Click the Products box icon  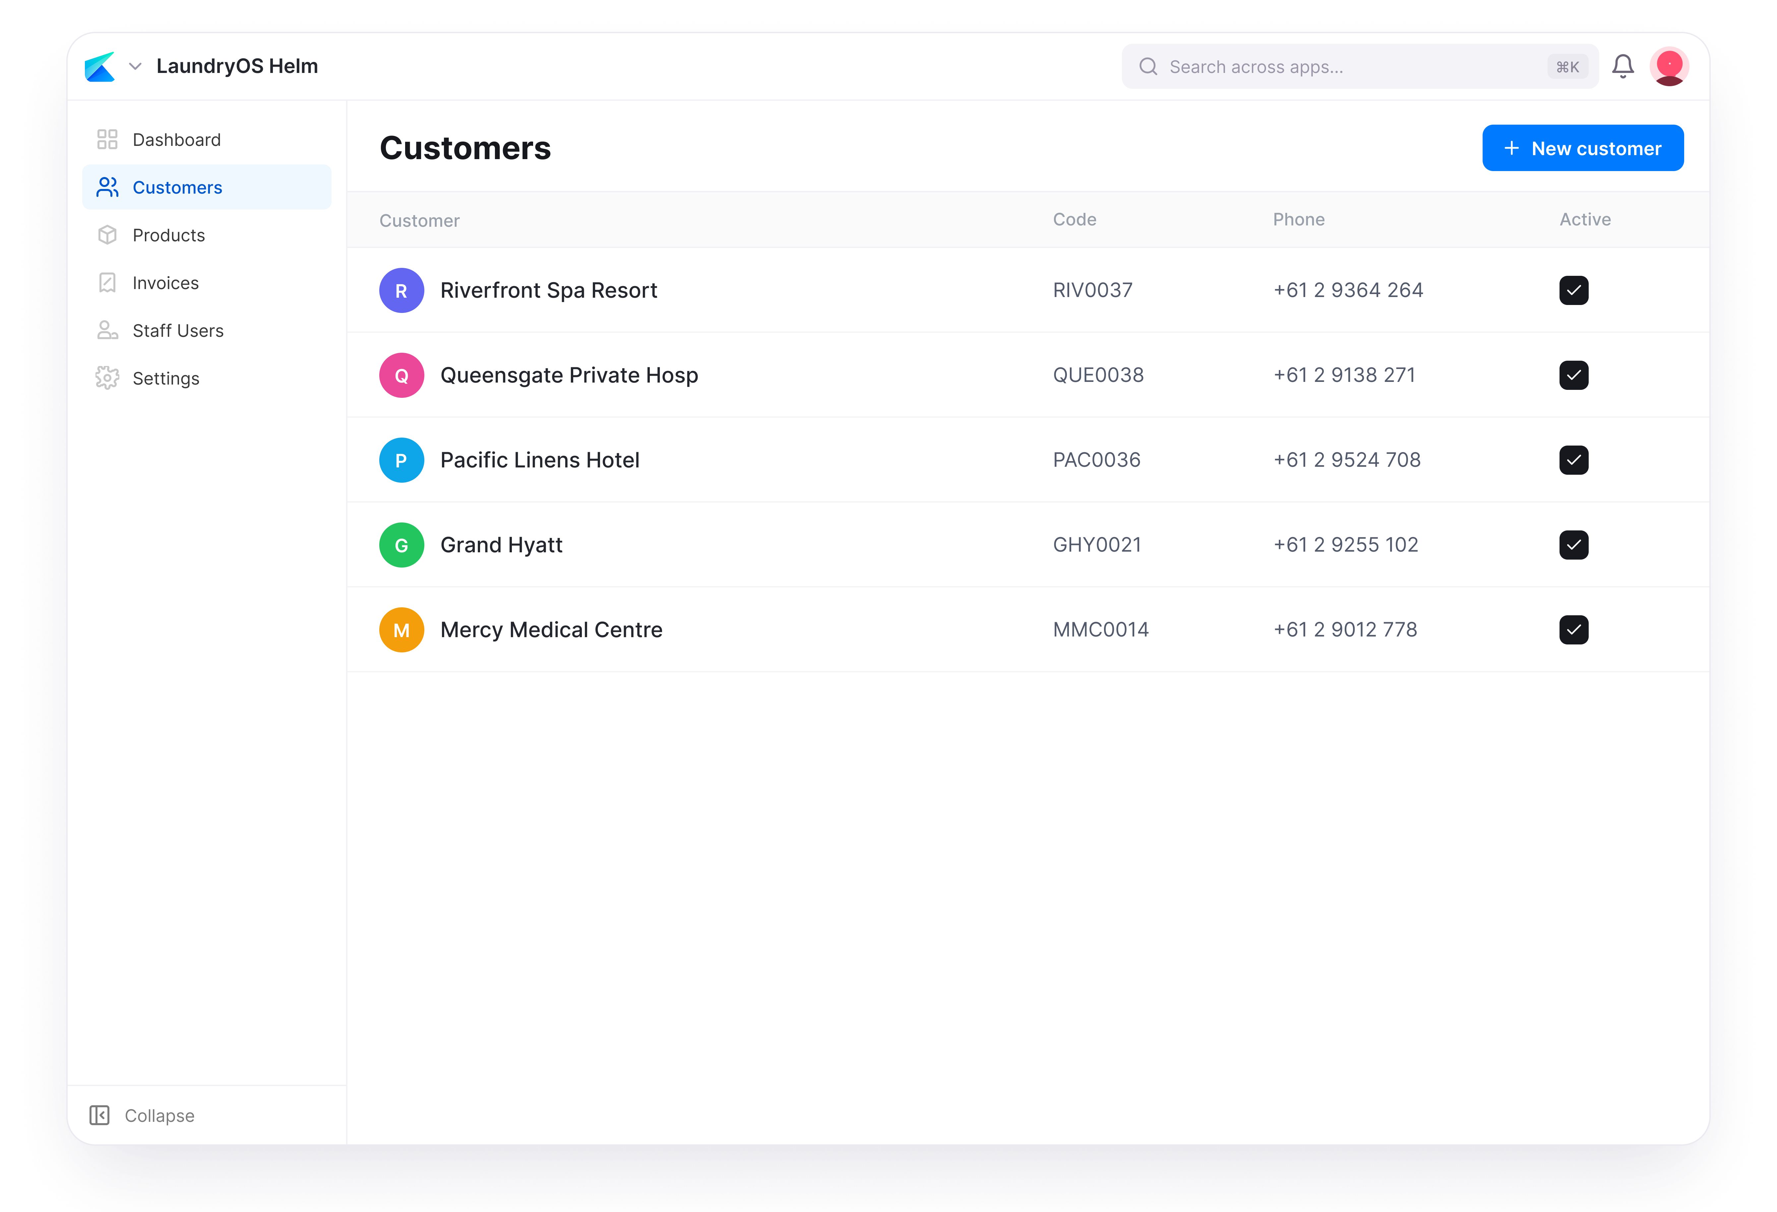click(x=107, y=235)
